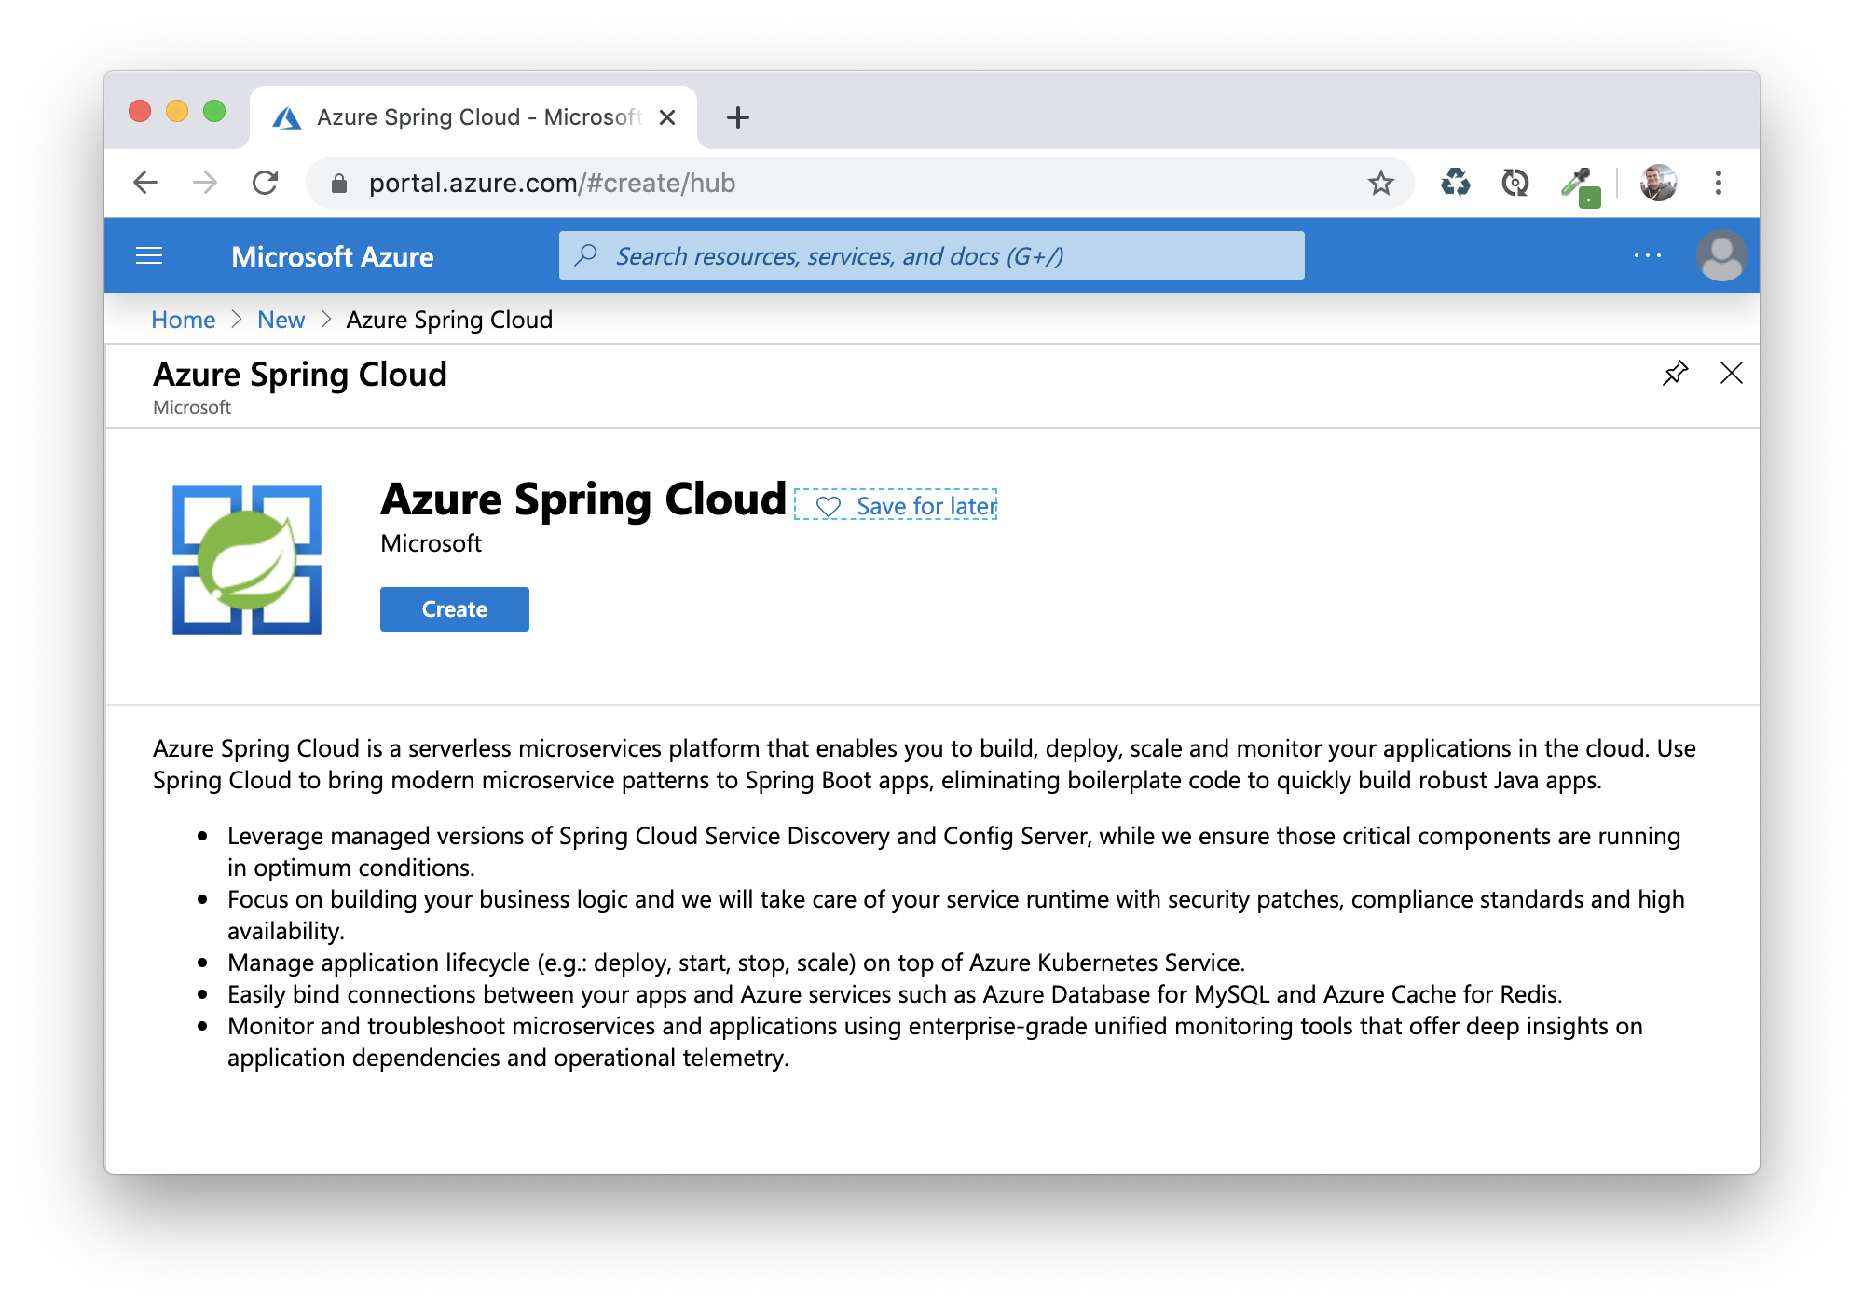Open Chrome three-dot options menu
This screenshot has width=1864, height=1312.
pyautogui.click(x=1718, y=183)
